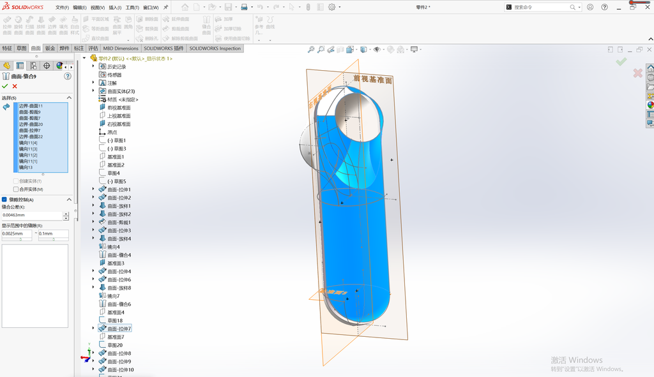
Task: Toggle the 创建实体 checkbox
Action: [16, 181]
